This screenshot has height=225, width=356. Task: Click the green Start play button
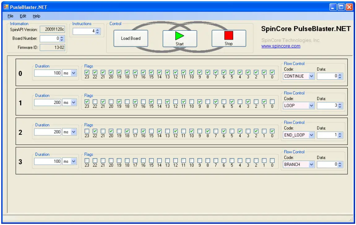click(180, 38)
